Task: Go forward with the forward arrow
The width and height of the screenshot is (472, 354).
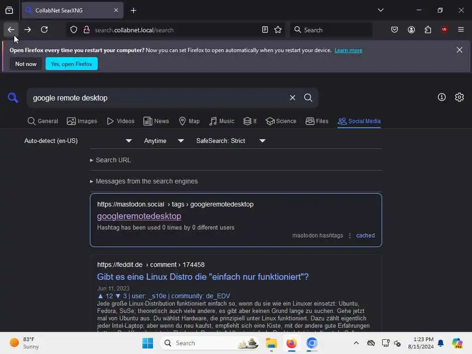Action: 28,30
